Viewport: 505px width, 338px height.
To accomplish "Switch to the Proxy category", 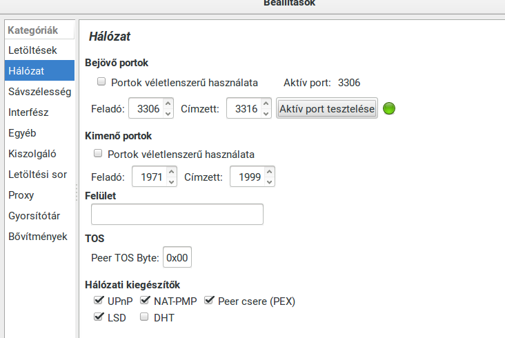I will 21,195.
